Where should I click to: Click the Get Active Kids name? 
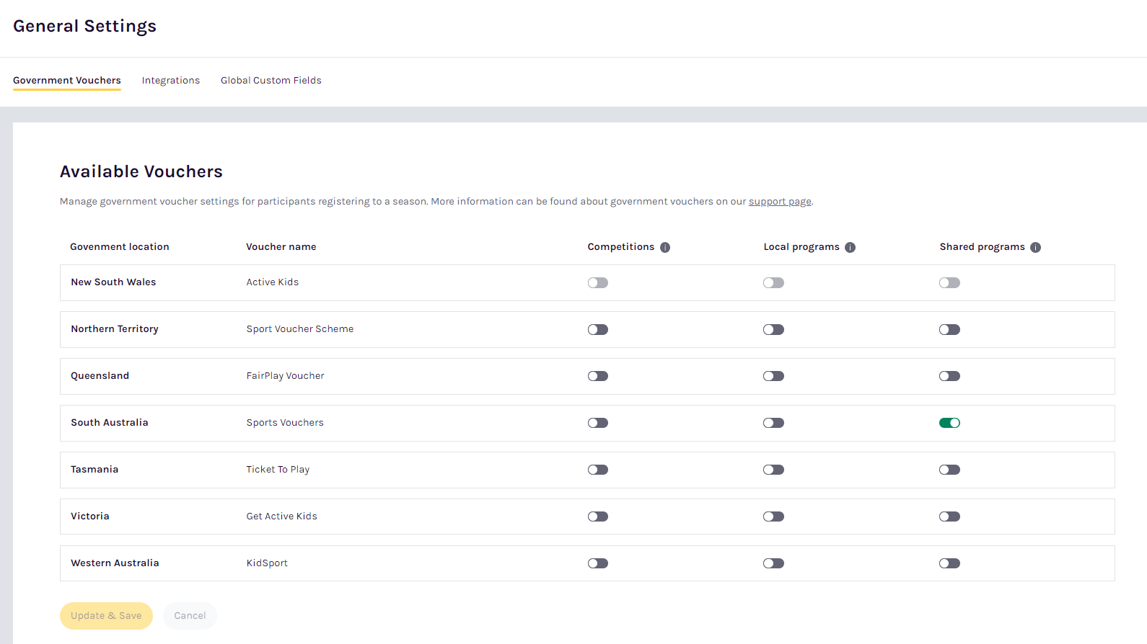282,516
